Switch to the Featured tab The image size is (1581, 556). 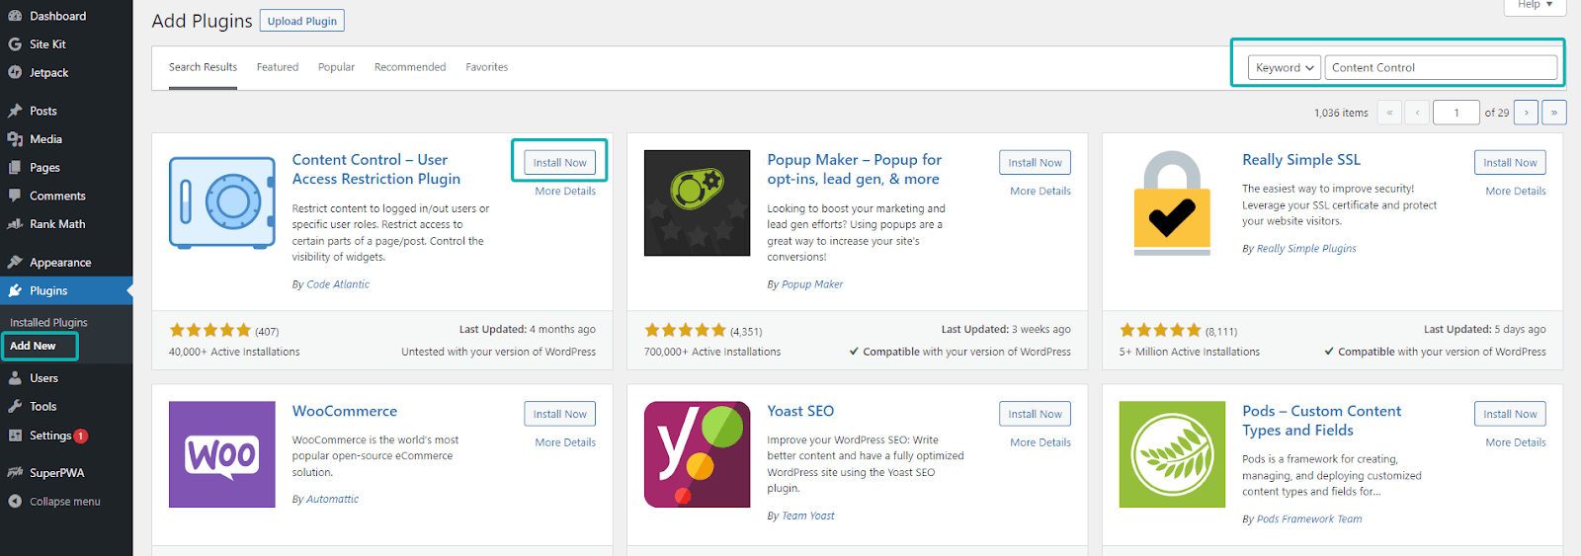(278, 67)
